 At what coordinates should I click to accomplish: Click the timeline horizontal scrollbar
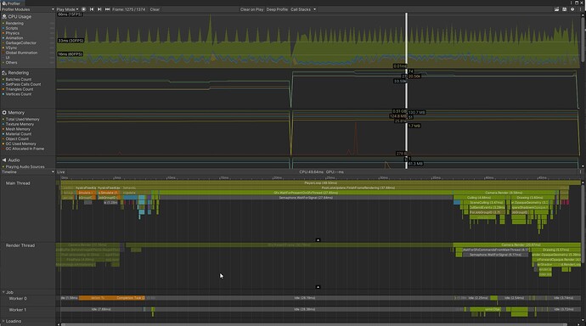click(314, 324)
